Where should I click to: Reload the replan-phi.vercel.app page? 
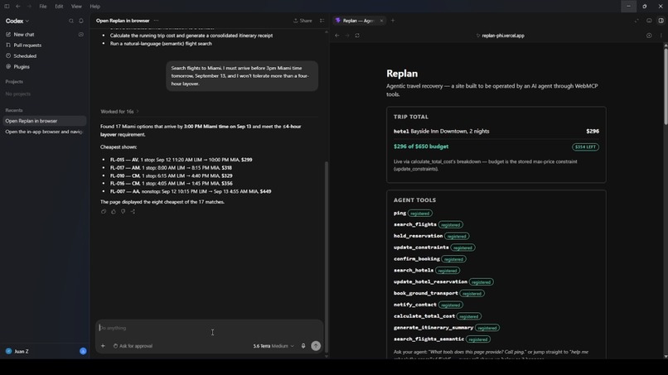point(357,36)
